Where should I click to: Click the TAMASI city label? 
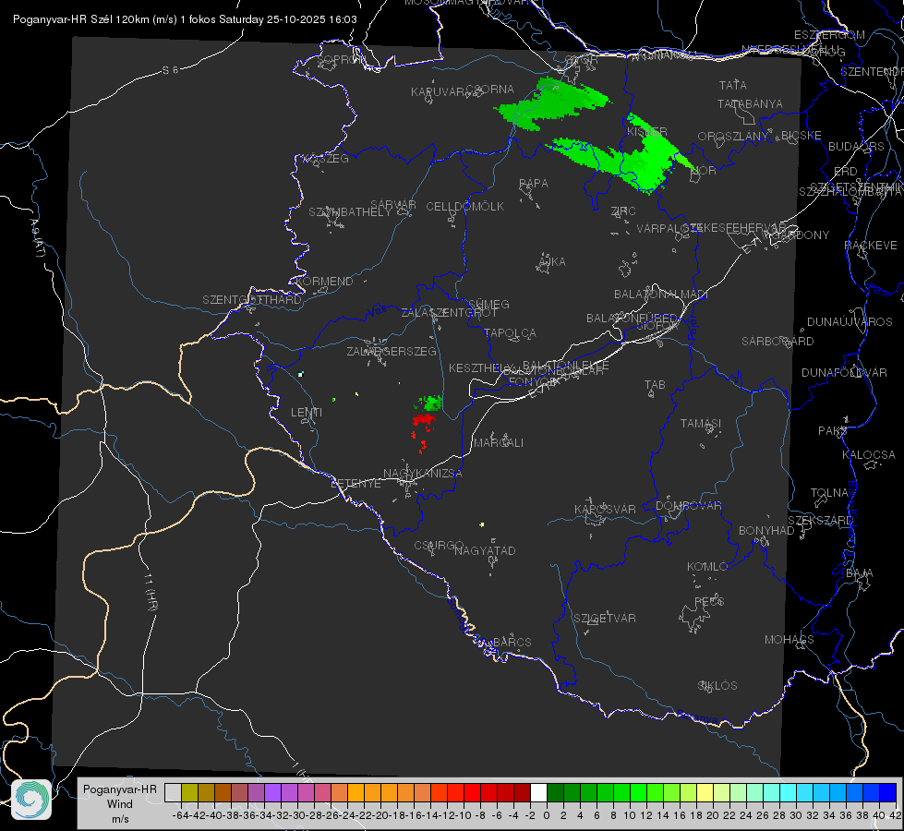[x=701, y=424]
